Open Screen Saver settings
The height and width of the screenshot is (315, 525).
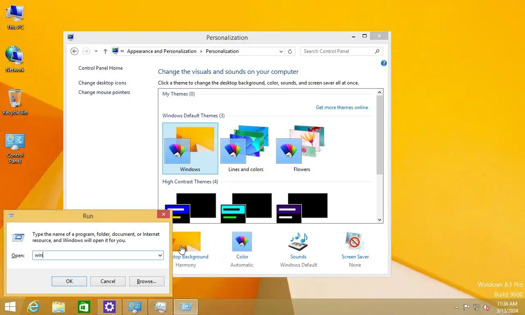tap(355, 249)
